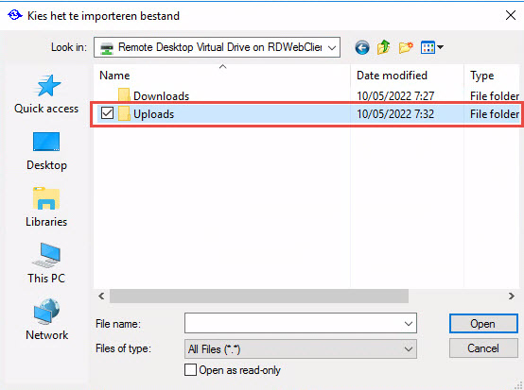Screen dimensions: 524x390
Task: Enable Open as read-only checkbox
Action: 190,369
